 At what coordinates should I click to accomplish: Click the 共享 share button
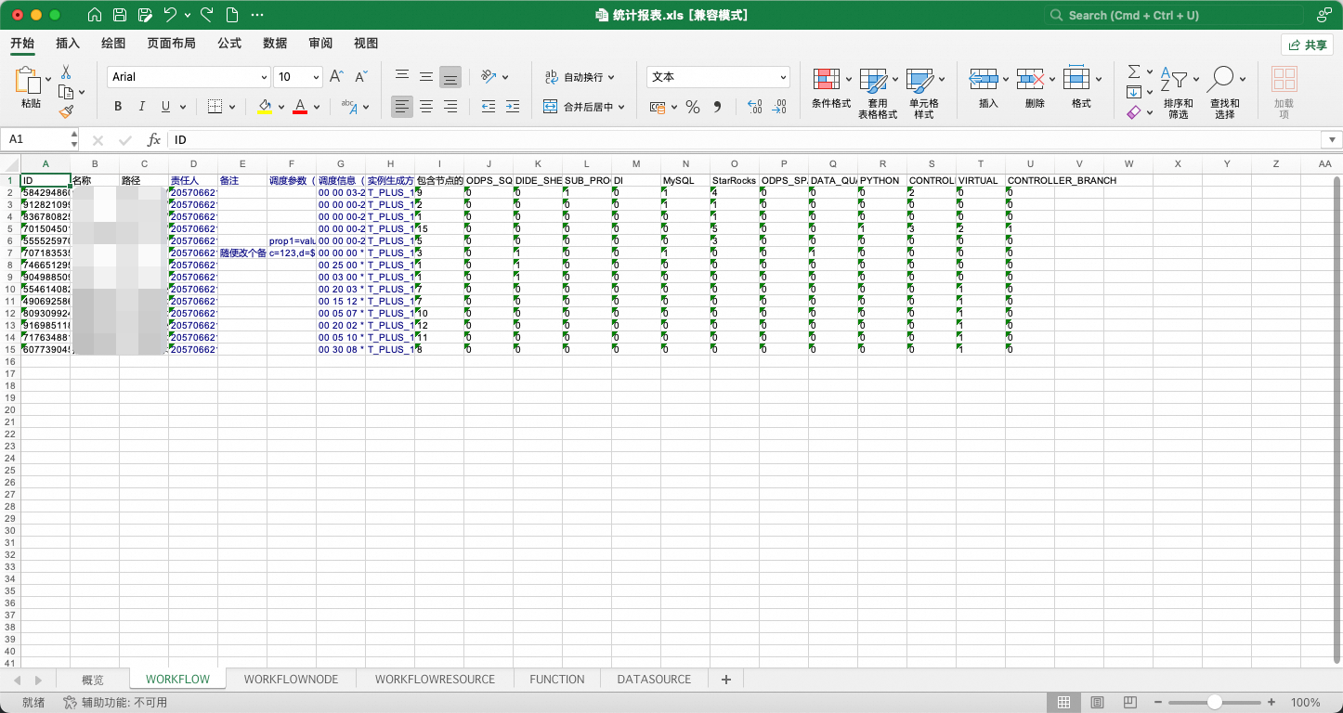pos(1307,45)
